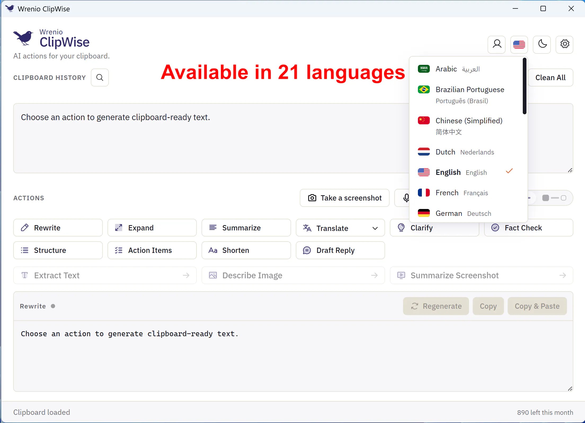This screenshot has width=585, height=423.
Task: Click the Rewrite output text area
Action: click(293, 356)
